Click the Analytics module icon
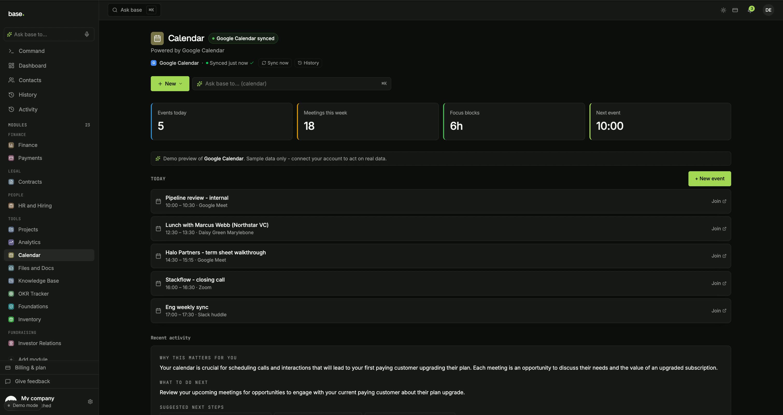Image resolution: width=783 pixels, height=415 pixels. (x=11, y=242)
